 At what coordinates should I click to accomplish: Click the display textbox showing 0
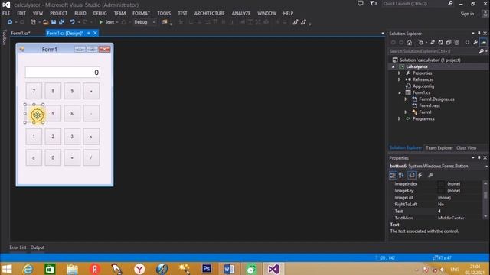click(x=63, y=73)
